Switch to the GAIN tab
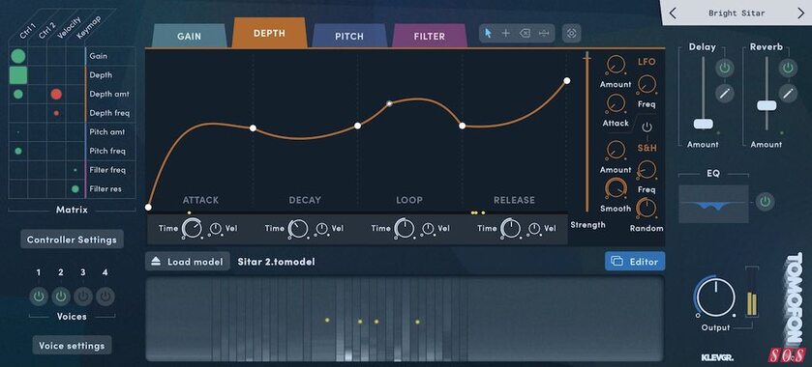The height and width of the screenshot is (367, 812). (x=189, y=36)
